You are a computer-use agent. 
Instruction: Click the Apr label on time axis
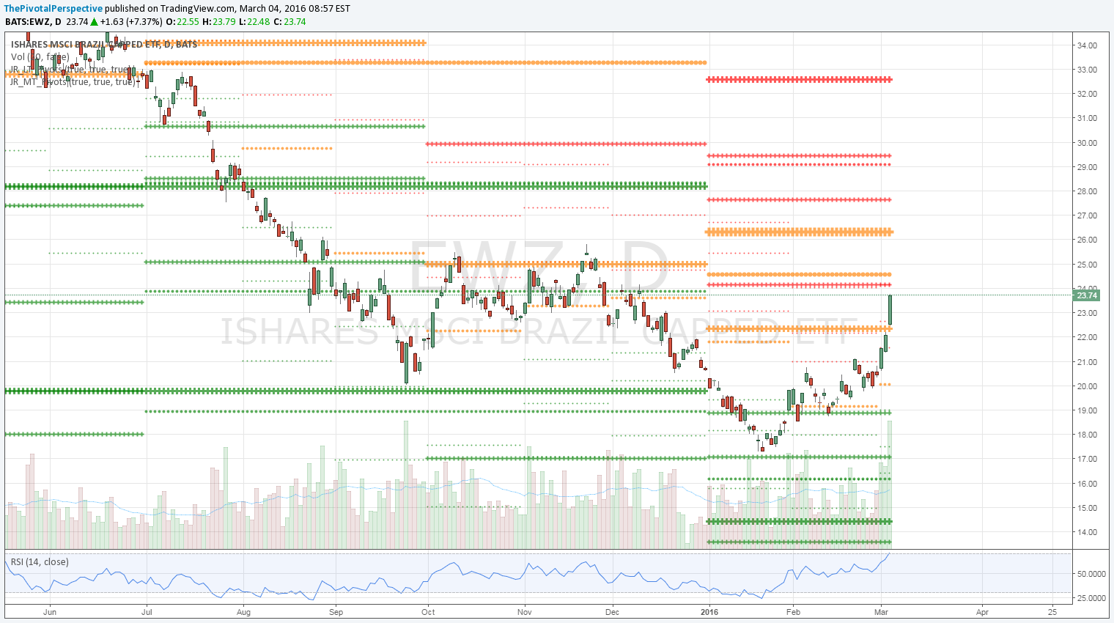(x=982, y=612)
